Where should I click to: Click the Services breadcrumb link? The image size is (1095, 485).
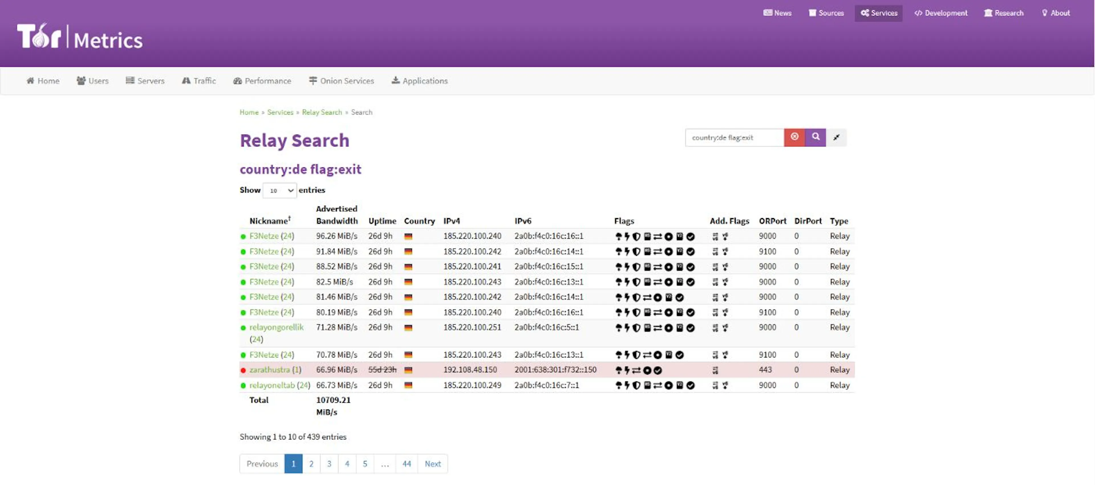click(x=280, y=112)
